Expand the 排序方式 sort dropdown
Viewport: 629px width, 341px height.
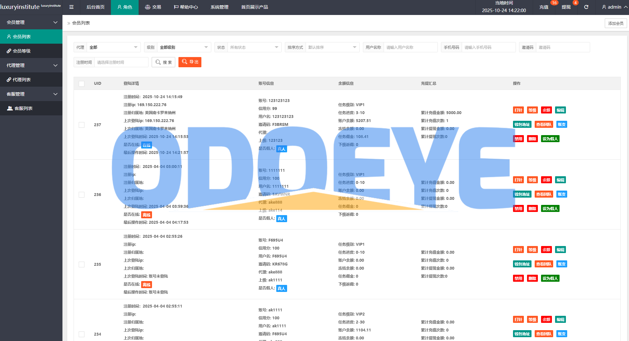coord(332,47)
